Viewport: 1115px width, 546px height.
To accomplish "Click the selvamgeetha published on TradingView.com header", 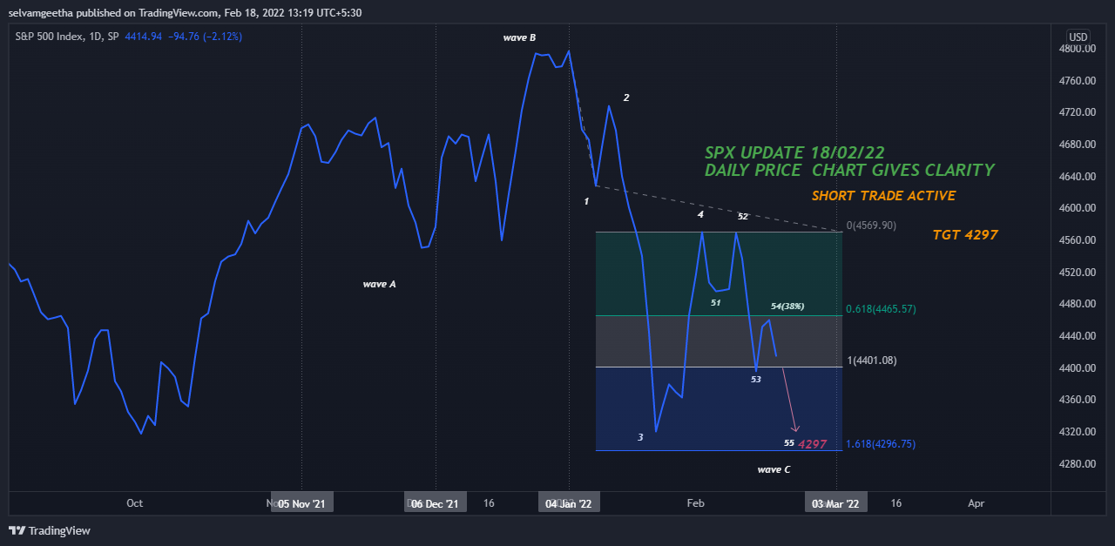I will point(185,12).
